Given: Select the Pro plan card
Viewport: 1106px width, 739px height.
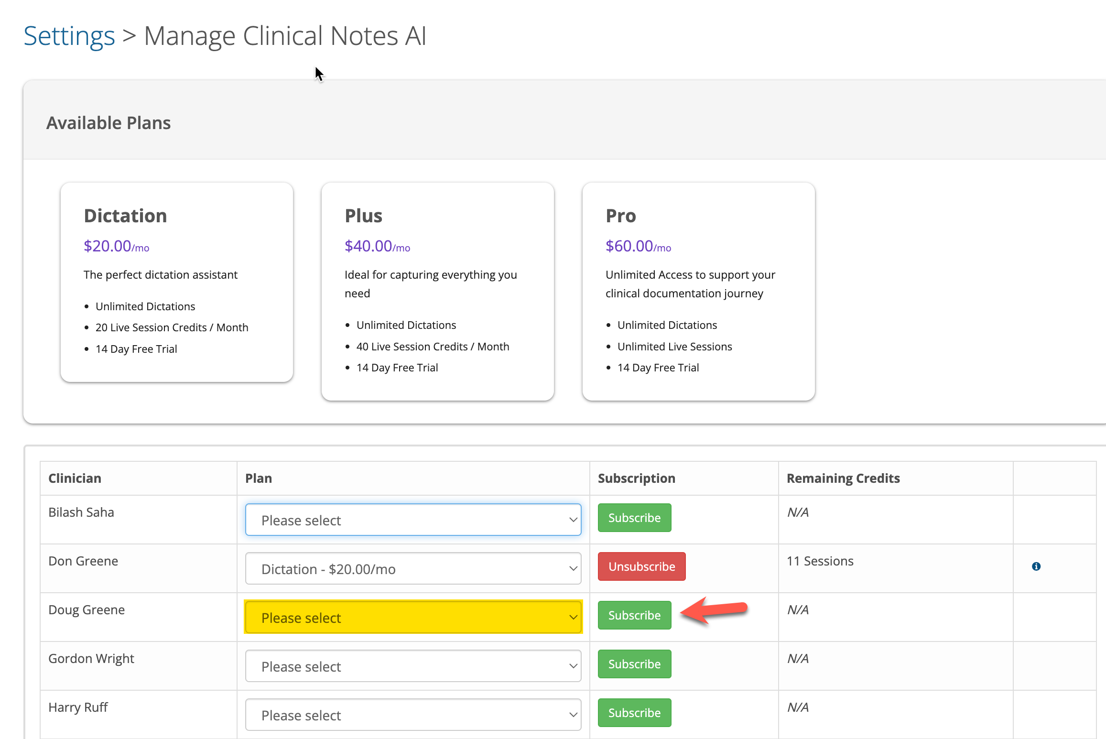Looking at the screenshot, I should [699, 292].
